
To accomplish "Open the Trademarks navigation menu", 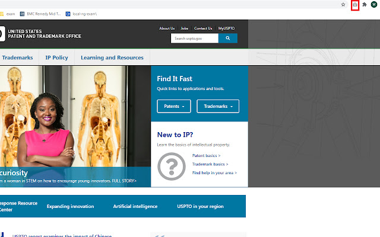I will tap(17, 57).
